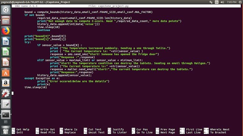Click the compute_bounds code line

tap(88, 12)
